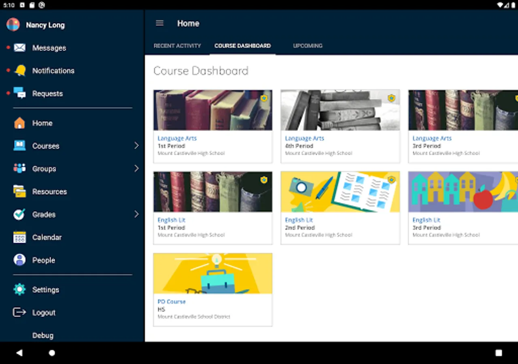Click the Course Dashboard heading
The height and width of the screenshot is (364, 518).
201,71
